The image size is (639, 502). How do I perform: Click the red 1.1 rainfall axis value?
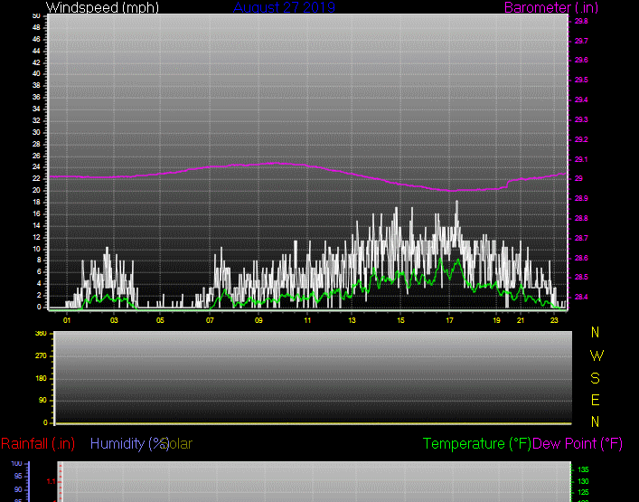click(51, 481)
